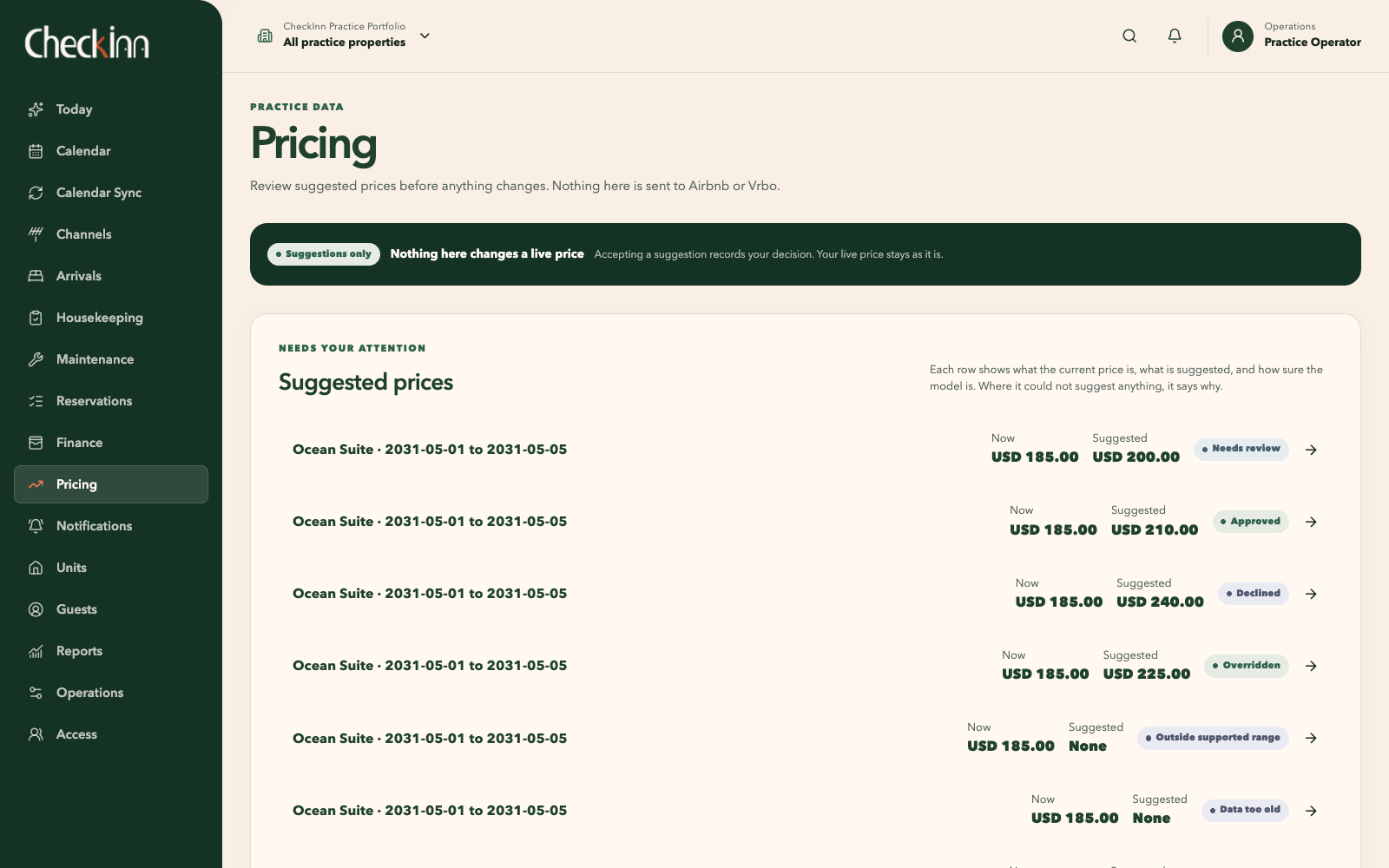Image resolution: width=1389 pixels, height=868 pixels.
Task: Click the Suggestions only pill
Action: [x=324, y=254]
